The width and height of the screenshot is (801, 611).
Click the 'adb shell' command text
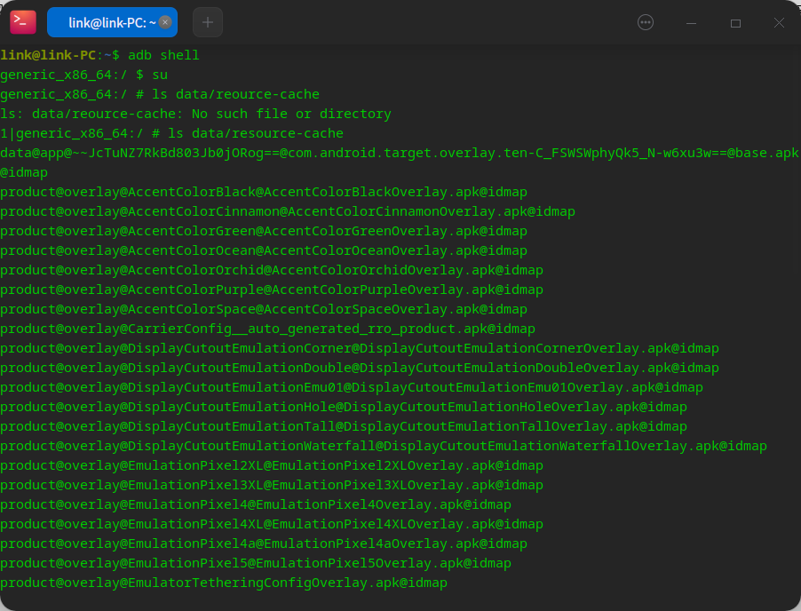(163, 55)
